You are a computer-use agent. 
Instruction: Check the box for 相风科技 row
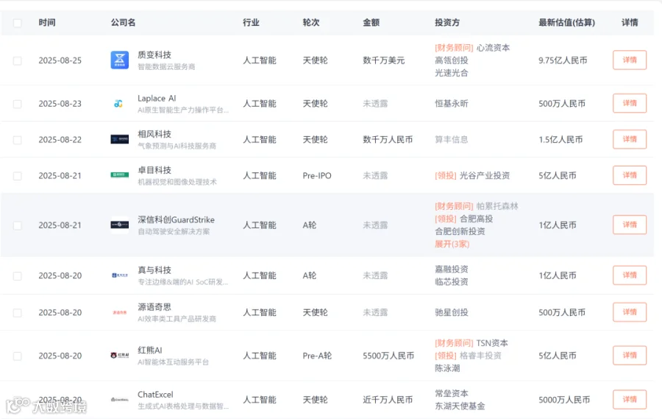18,139
